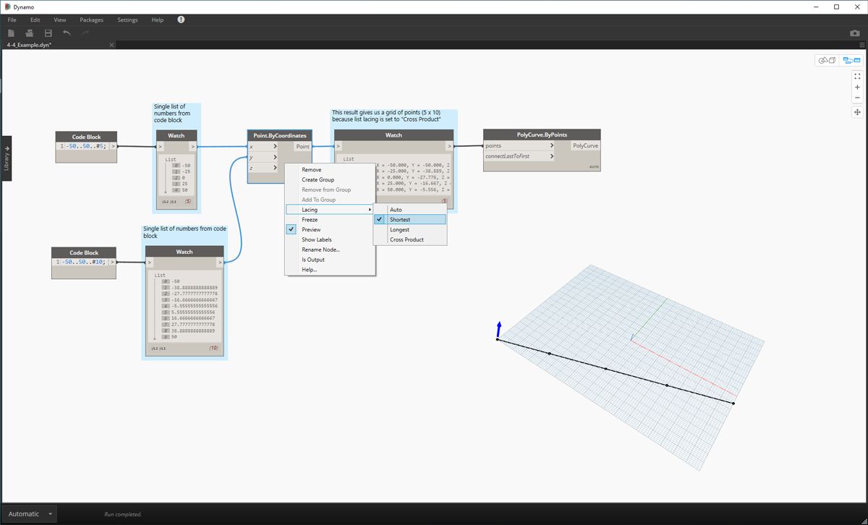Screen dimensions: 868x525
Task: Undo last action with undo arrow icon
Action: point(65,33)
